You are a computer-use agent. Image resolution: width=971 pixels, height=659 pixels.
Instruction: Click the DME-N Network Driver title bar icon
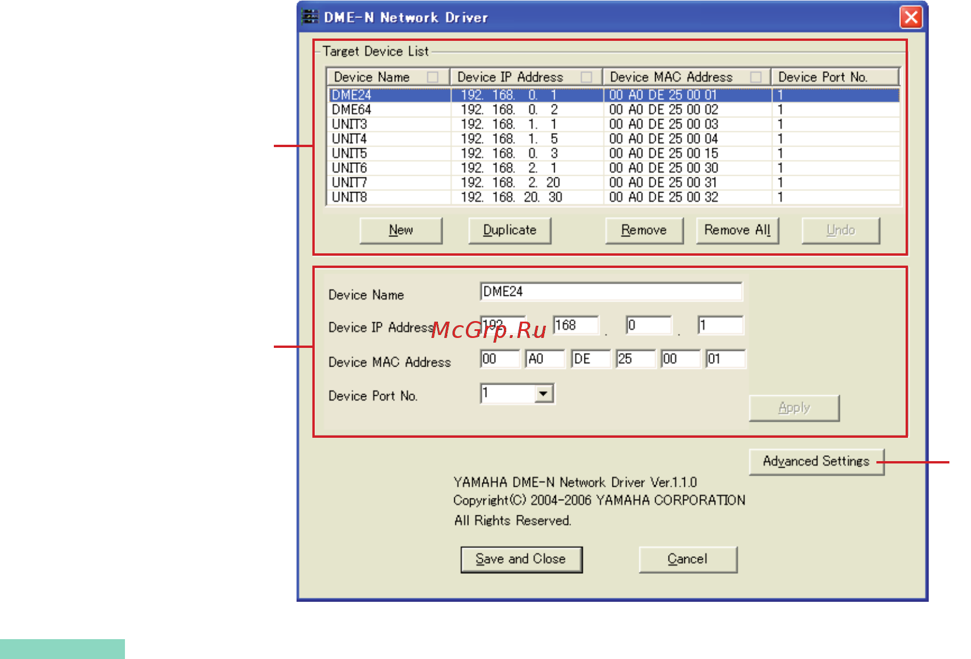309,17
